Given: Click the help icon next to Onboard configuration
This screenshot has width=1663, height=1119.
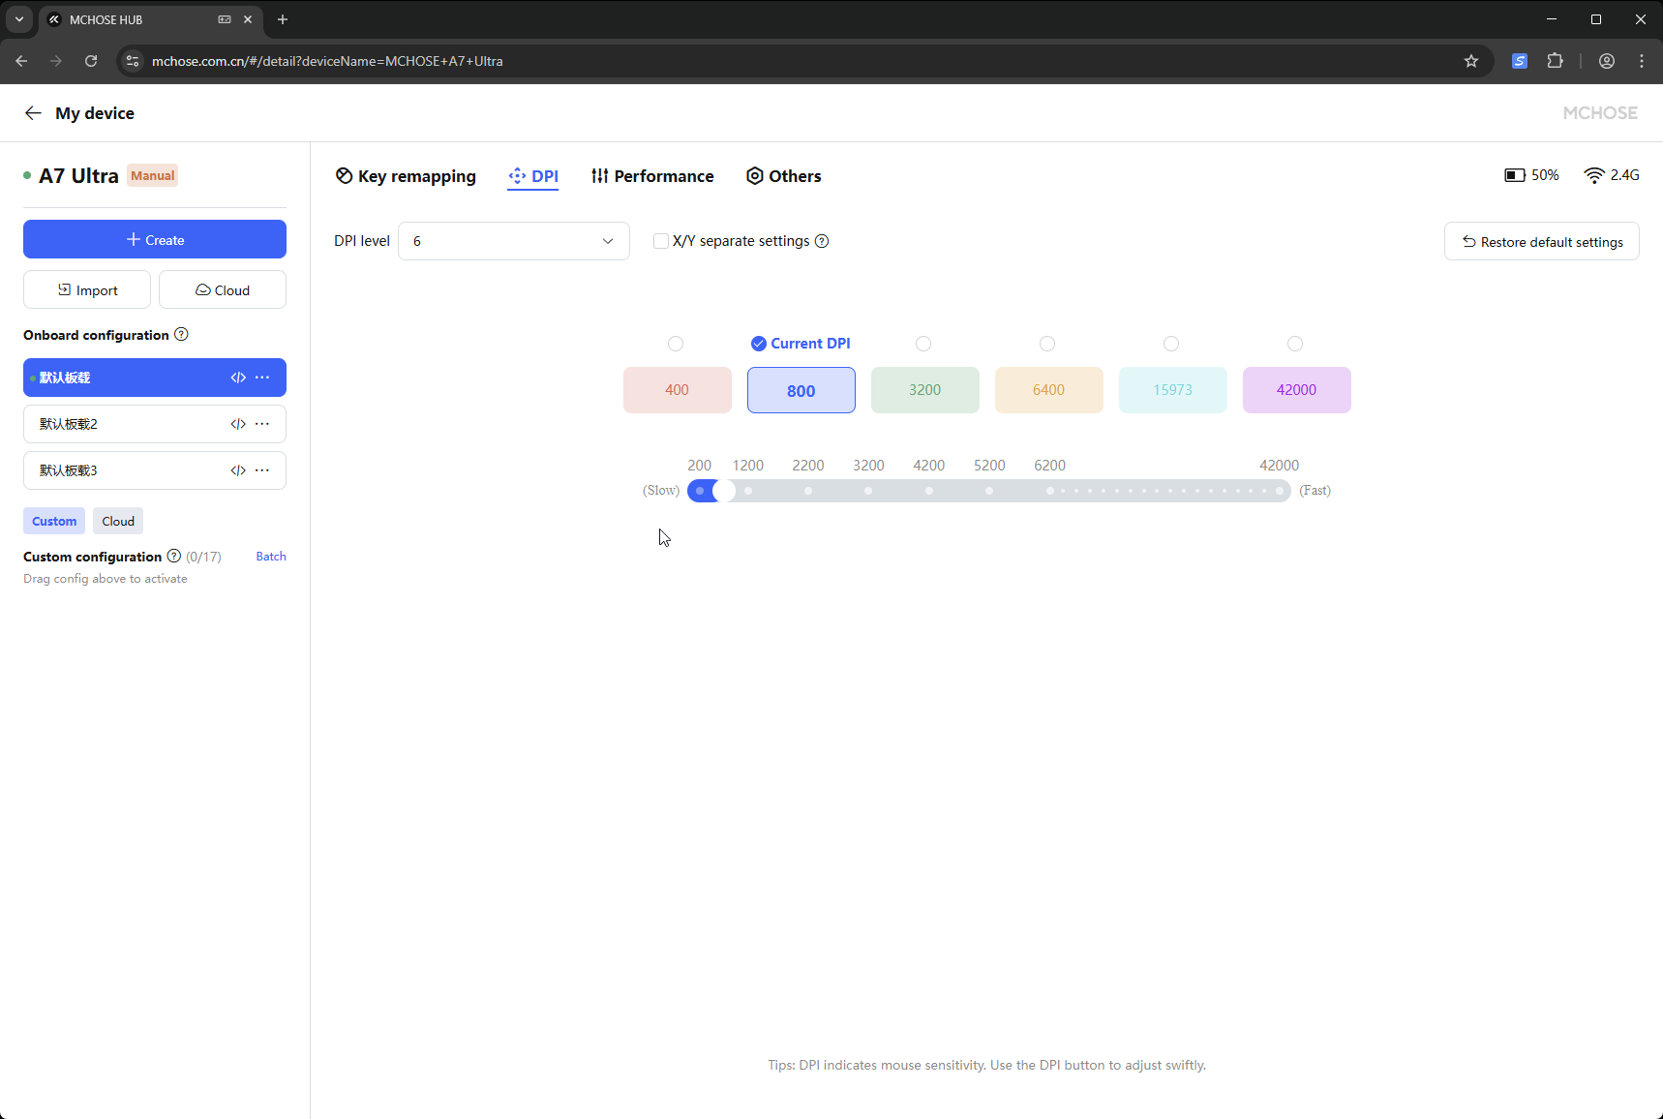Looking at the screenshot, I should (181, 335).
